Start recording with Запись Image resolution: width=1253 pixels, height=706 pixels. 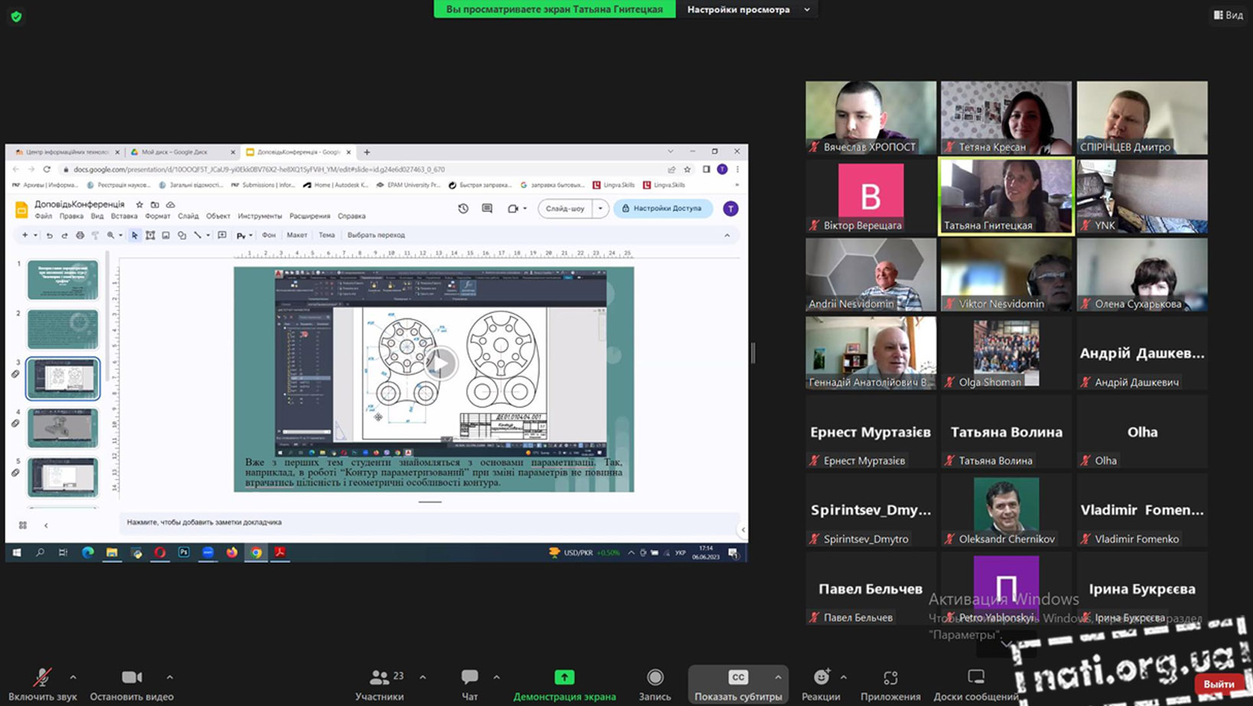[655, 685]
